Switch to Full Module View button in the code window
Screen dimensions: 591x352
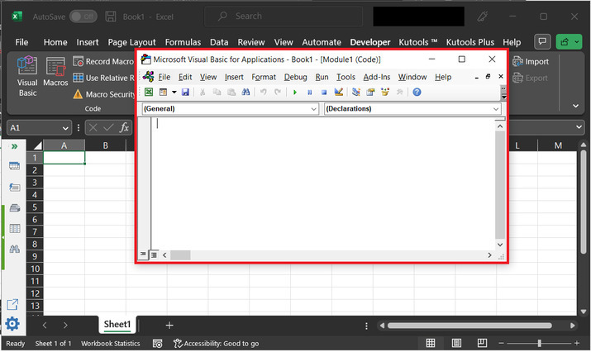tap(154, 255)
